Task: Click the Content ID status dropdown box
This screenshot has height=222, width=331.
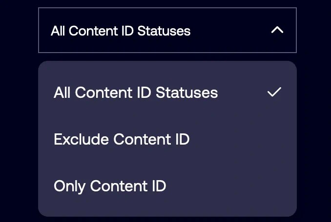Action: (167, 31)
